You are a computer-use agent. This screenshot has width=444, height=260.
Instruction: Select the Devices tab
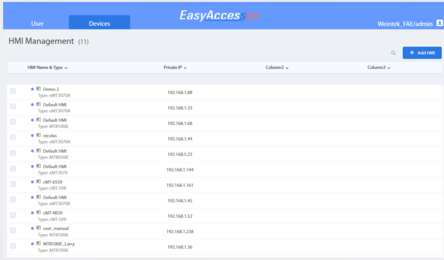coord(99,23)
